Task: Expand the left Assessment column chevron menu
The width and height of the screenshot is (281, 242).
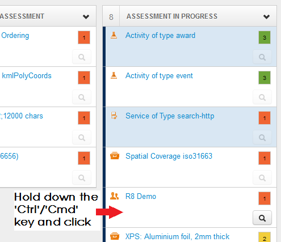Action: click(86, 16)
